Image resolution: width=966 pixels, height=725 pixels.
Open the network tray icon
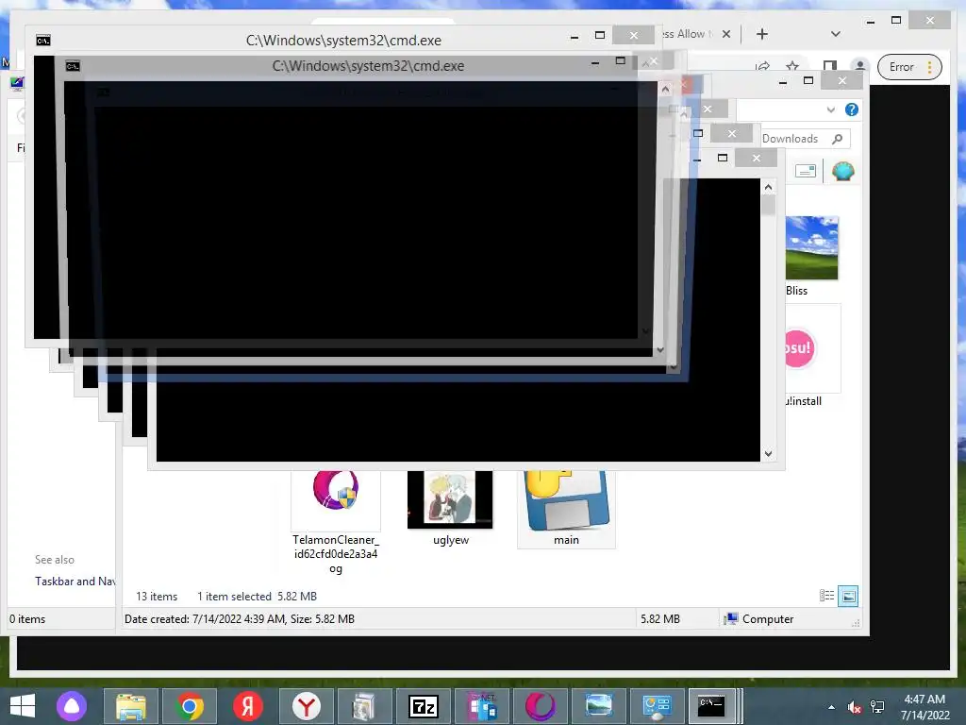(x=877, y=707)
